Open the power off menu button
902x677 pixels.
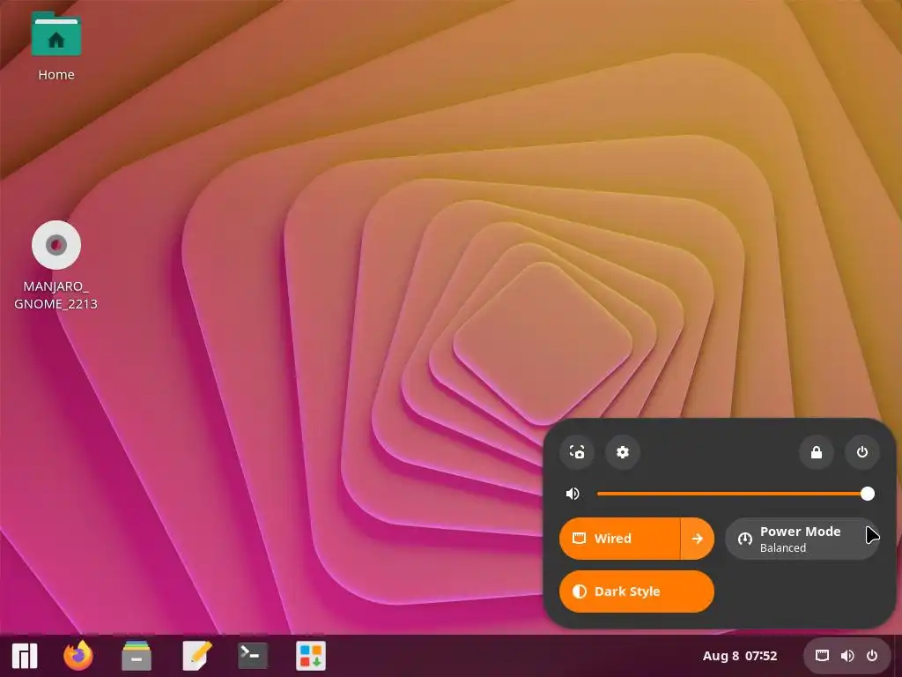(861, 452)
